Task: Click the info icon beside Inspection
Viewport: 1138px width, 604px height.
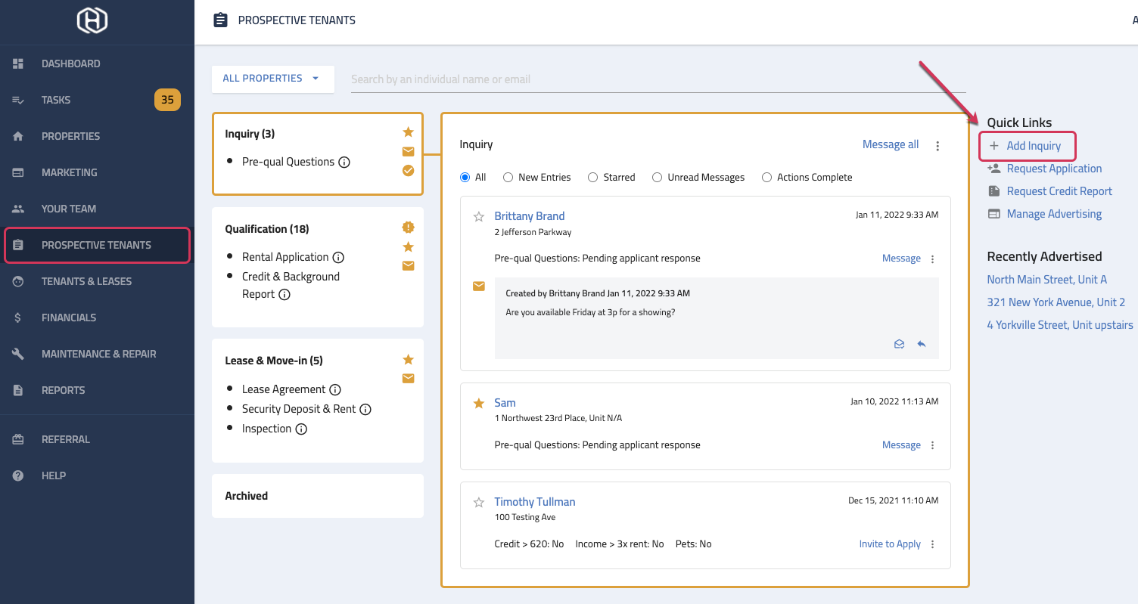Action: tap(301, 429)
